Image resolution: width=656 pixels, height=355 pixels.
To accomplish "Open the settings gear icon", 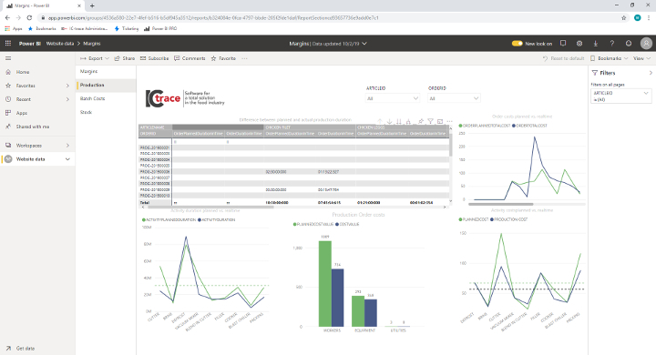I will coord(579,44).
